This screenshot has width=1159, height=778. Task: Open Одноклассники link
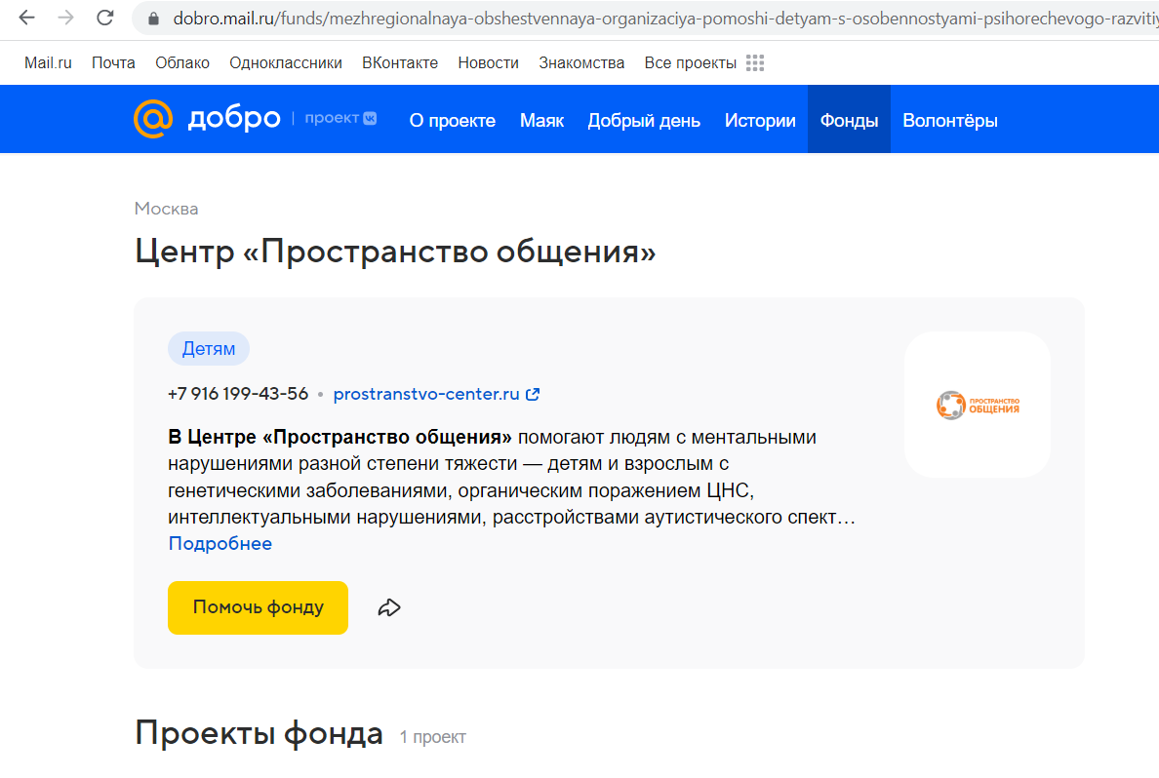[x=285, y=62]
